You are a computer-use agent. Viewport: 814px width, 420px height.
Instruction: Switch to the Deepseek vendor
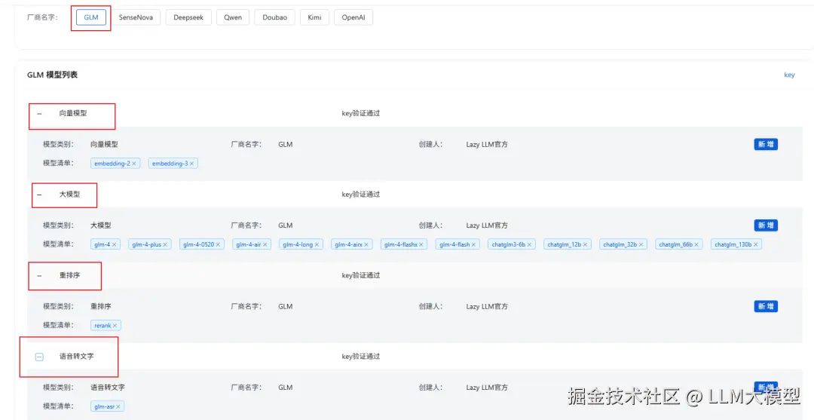coord(188,17)
